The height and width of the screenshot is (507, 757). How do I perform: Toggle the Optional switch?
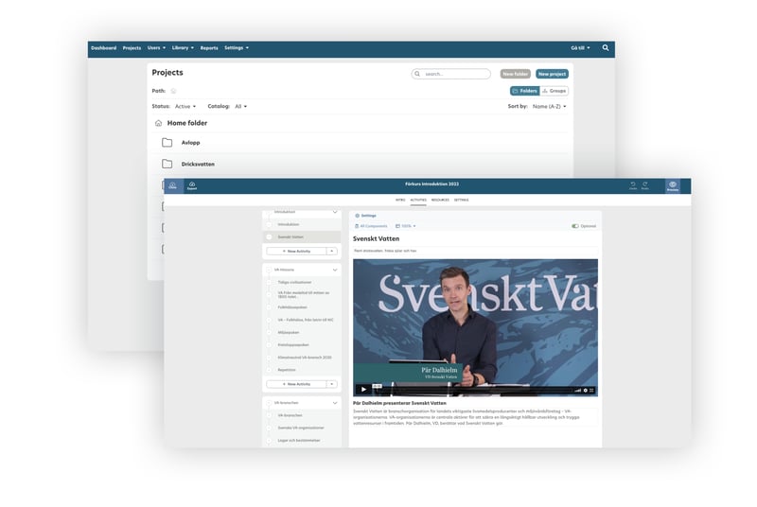pyautogui.click(x=575, y=226)
